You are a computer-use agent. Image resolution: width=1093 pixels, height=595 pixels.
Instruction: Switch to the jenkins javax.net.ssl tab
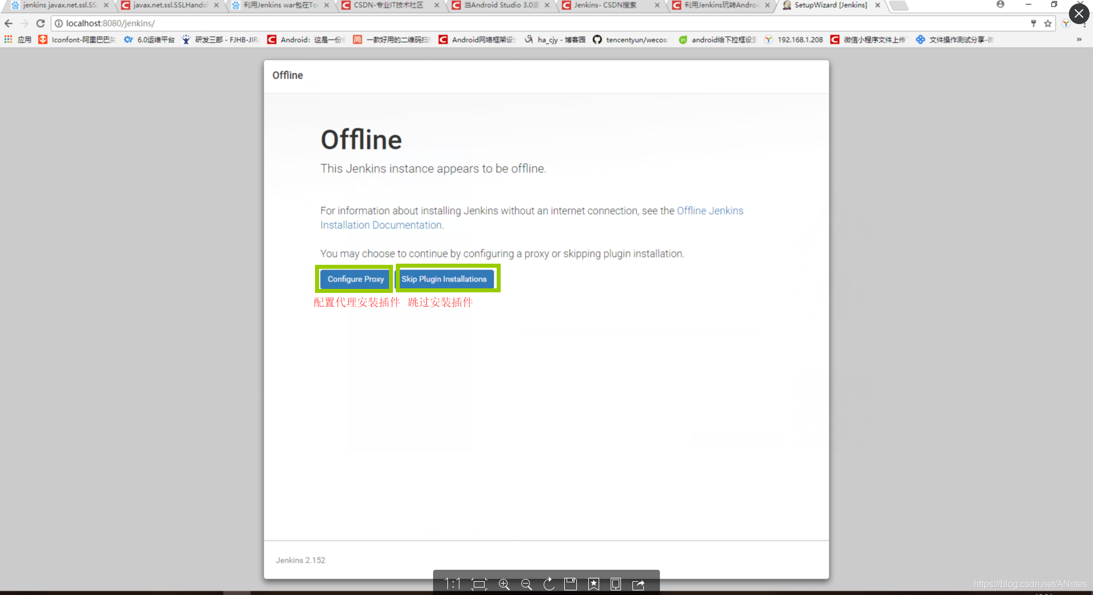[60, 5]
